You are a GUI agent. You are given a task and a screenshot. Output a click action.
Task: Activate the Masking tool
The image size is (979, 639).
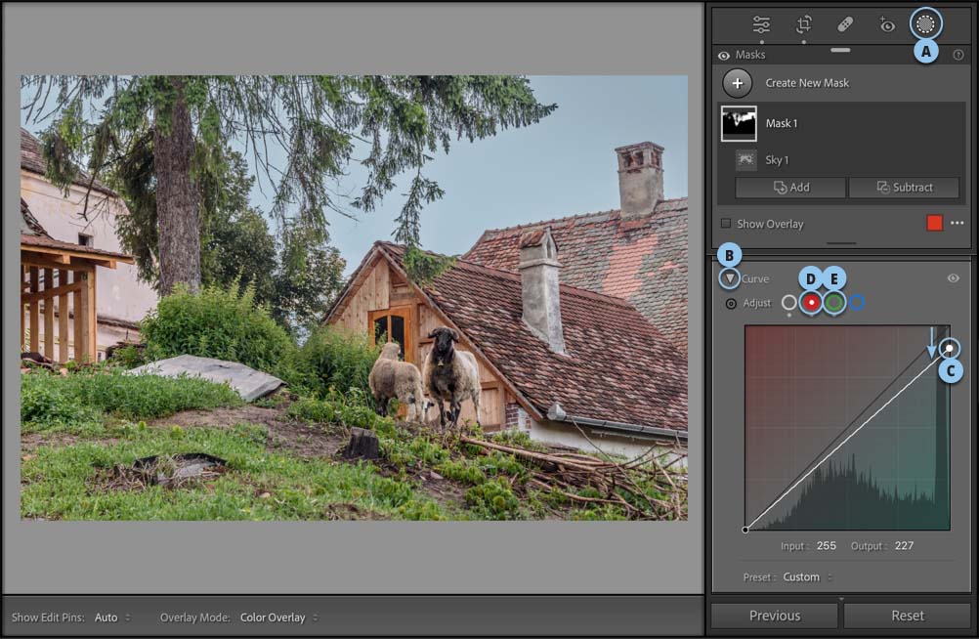[x=925, y=24]
